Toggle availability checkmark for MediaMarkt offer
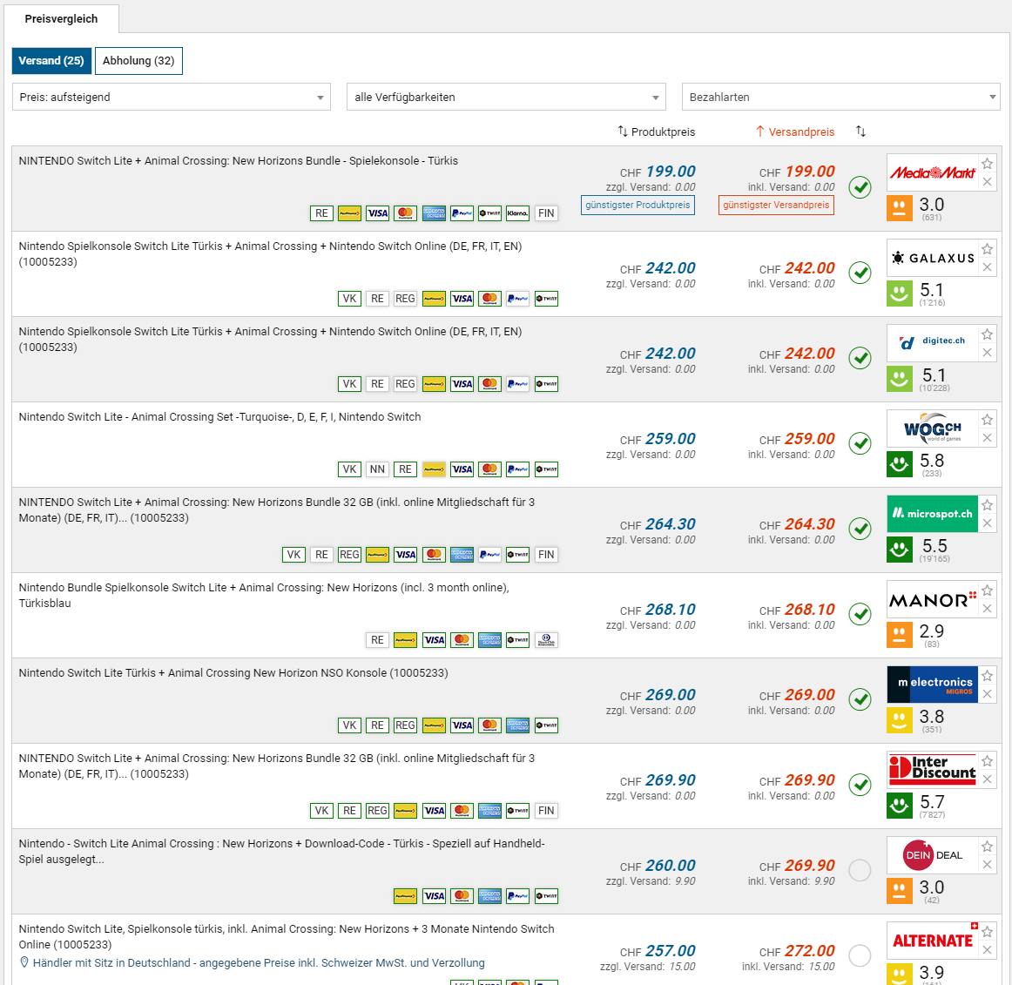 pos(860,187)
